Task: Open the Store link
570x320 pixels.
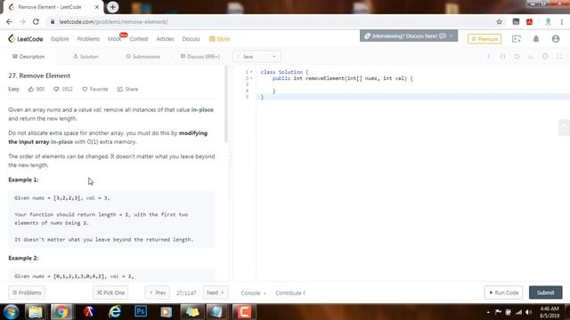Action: coord(220,39)
